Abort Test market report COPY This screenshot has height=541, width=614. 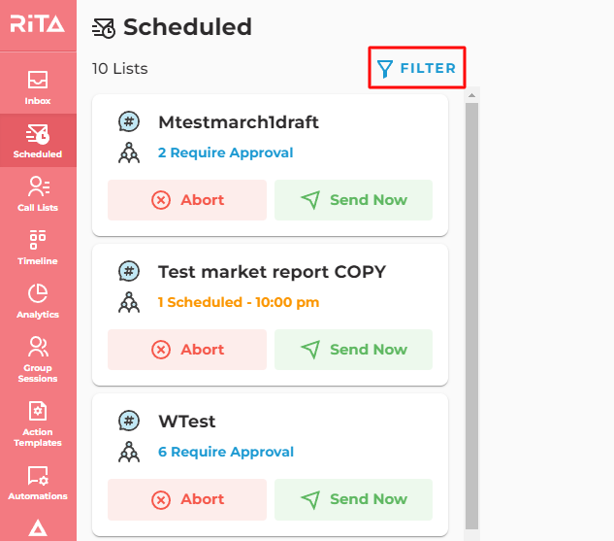point(187,350)
